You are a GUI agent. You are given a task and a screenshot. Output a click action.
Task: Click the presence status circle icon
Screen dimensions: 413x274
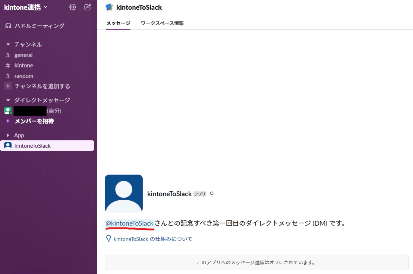click(211, 193)
